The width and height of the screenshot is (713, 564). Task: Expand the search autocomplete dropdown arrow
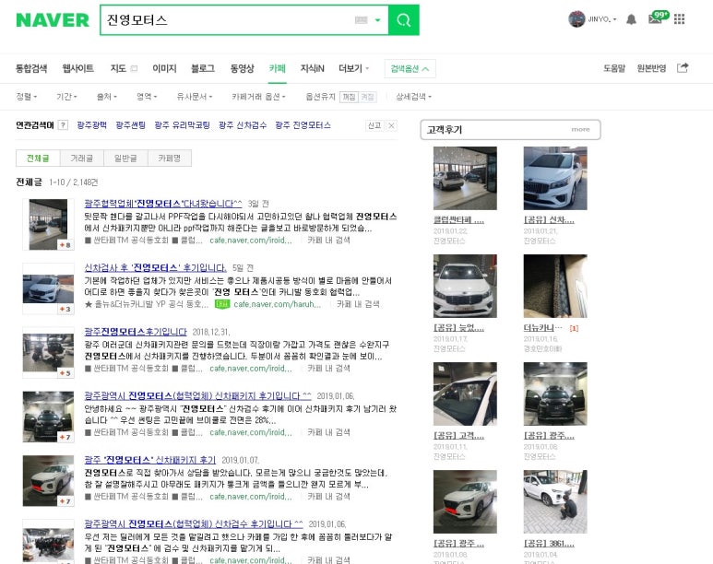pos(377,20)
